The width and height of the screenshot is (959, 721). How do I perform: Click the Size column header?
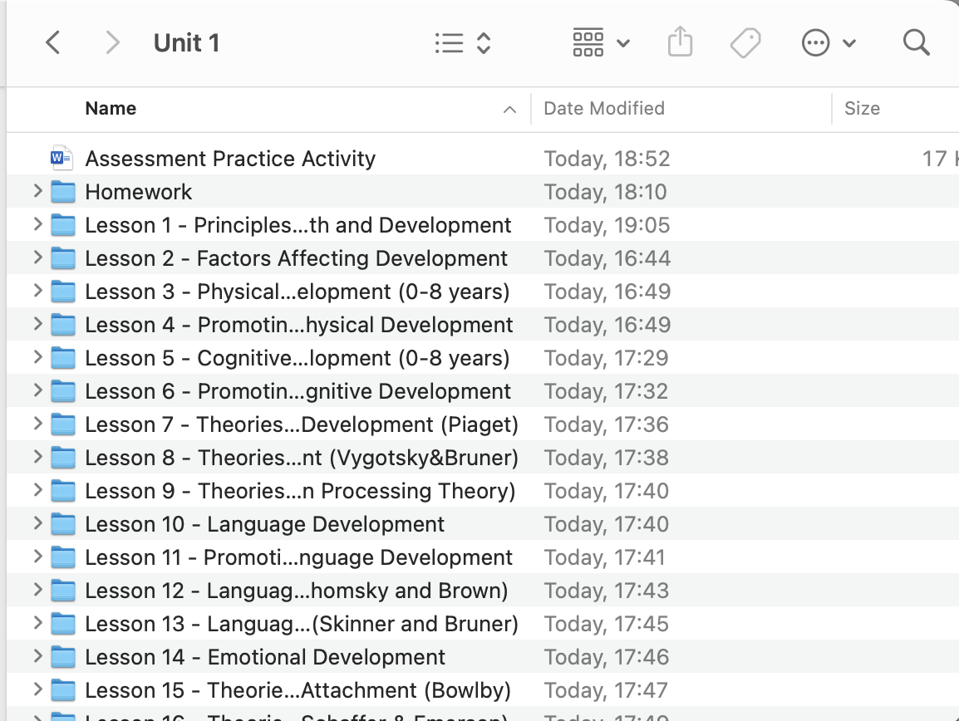[x=862, y=109]
